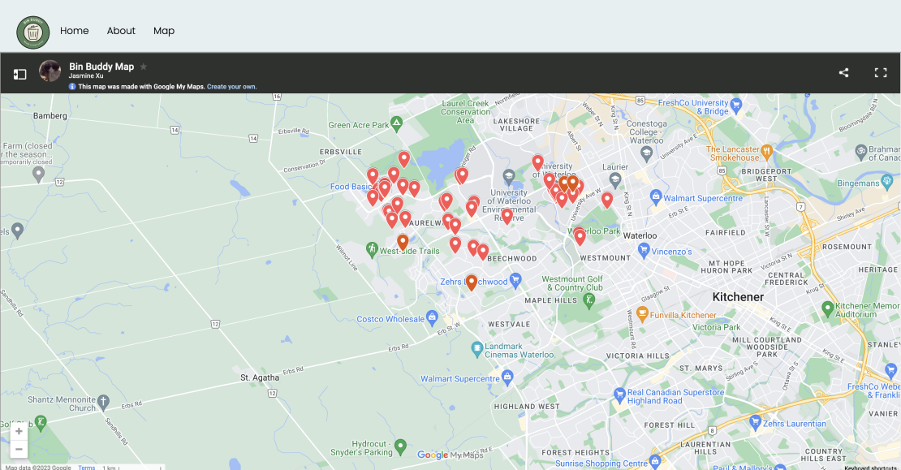The width and height of the screenshot is (901, 470).
Task: Click Jasmine Xu's profile avatar
Action: [50, 71]
